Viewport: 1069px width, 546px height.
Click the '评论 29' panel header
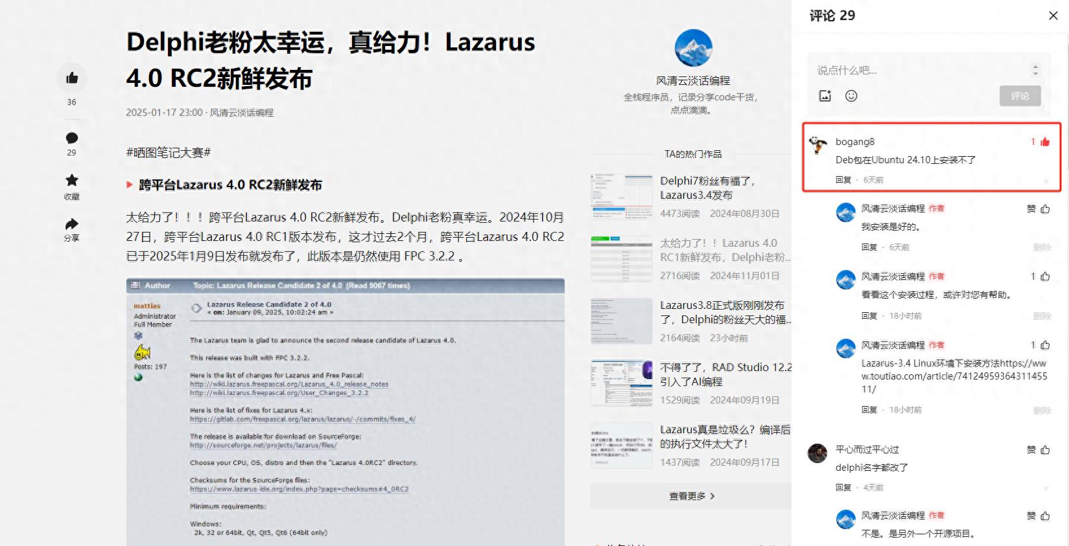[832, 16]
